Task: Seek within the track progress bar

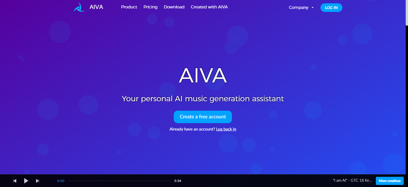Action: tap(119, 181)
